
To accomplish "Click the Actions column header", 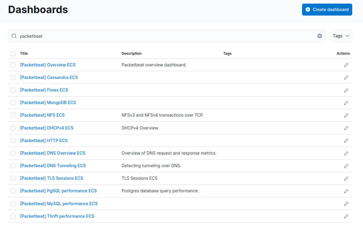I will tap(343, 54).
